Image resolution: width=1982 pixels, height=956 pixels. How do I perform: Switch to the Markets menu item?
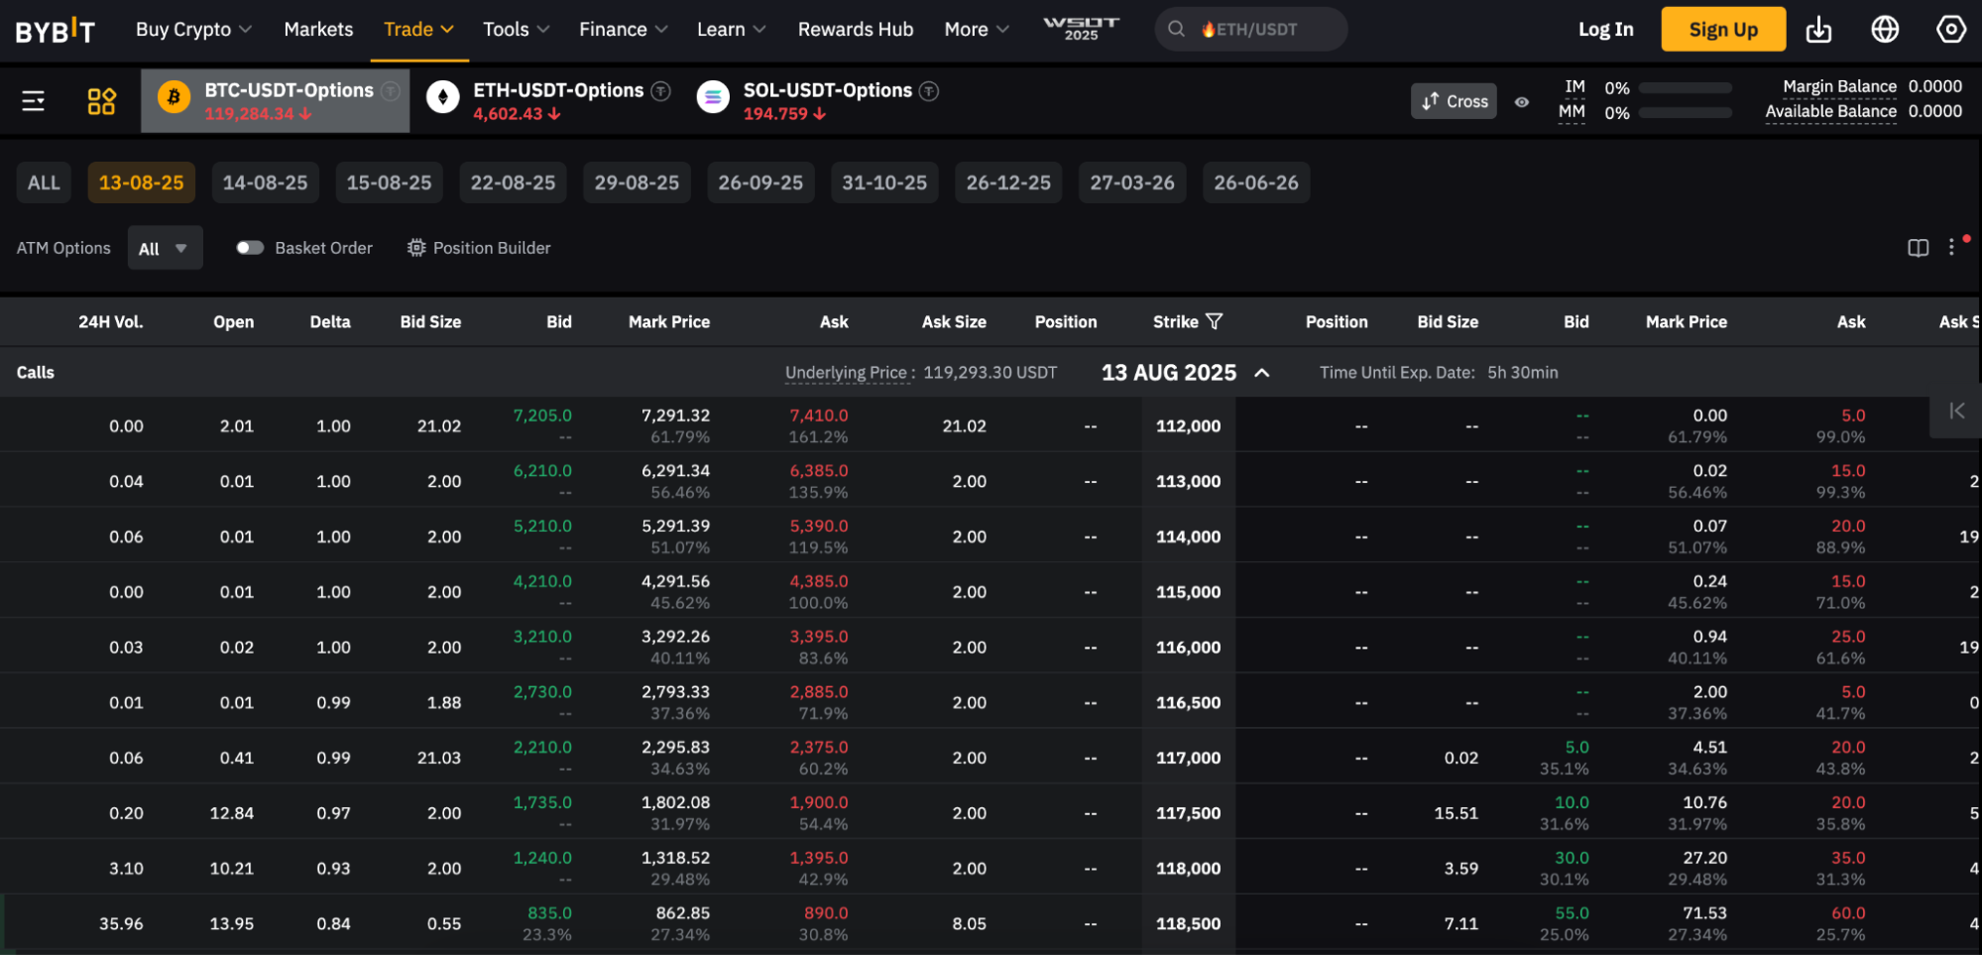[318, 29]
